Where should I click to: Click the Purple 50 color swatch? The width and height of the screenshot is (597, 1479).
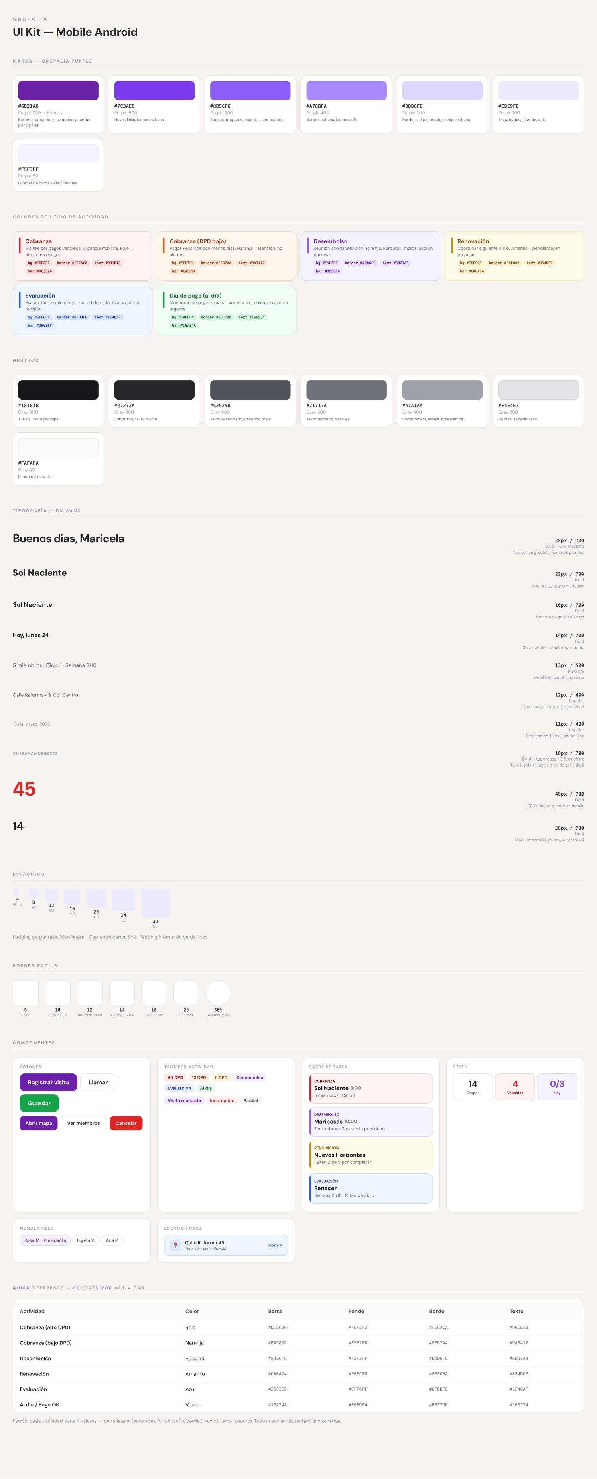click(x=59, y=154)
